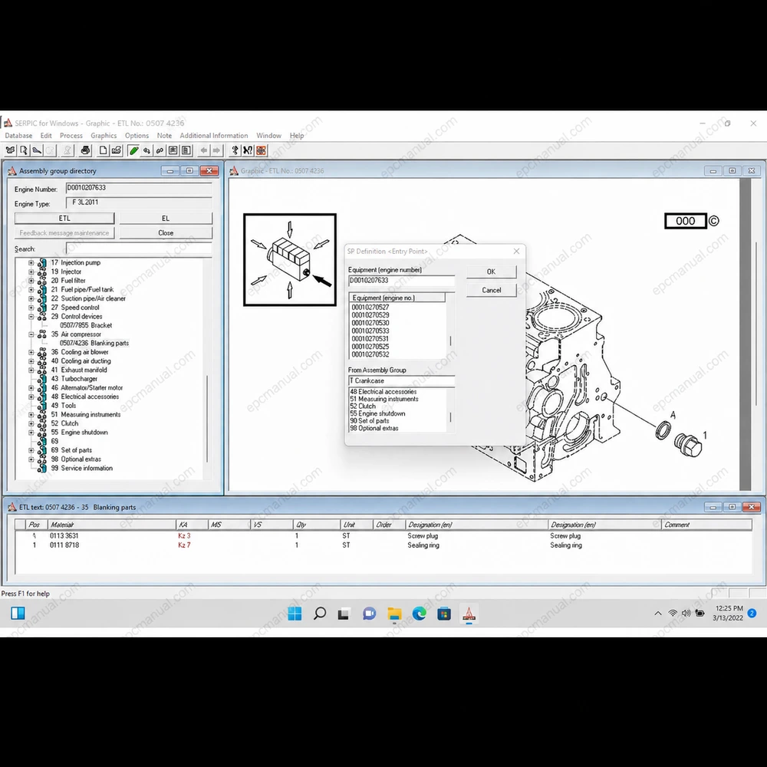The width and height of the screenshot is (767, 767).
Task: Expand the 36 Cooling air blower node
Action: 31,352
